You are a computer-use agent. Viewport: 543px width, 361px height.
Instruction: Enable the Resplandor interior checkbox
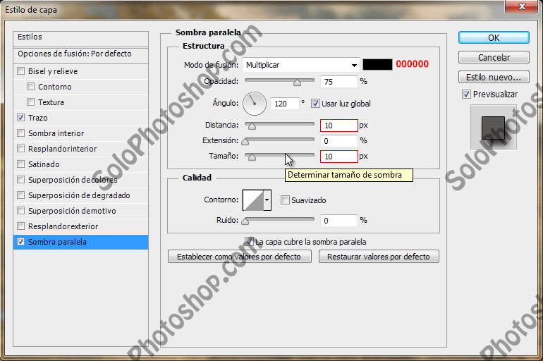coord(21,149)
